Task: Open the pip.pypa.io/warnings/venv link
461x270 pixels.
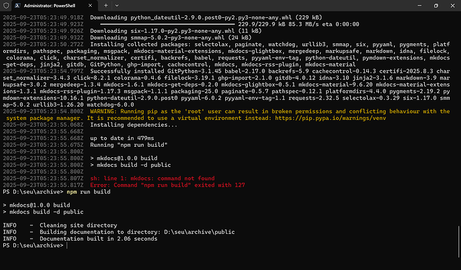Action: [331, 118]
